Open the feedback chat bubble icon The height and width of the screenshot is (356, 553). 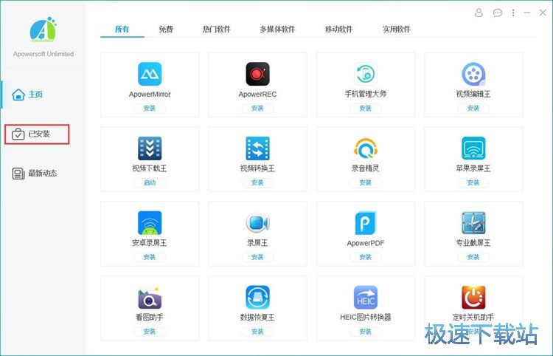pyautogui.click(x=498, y=13)
